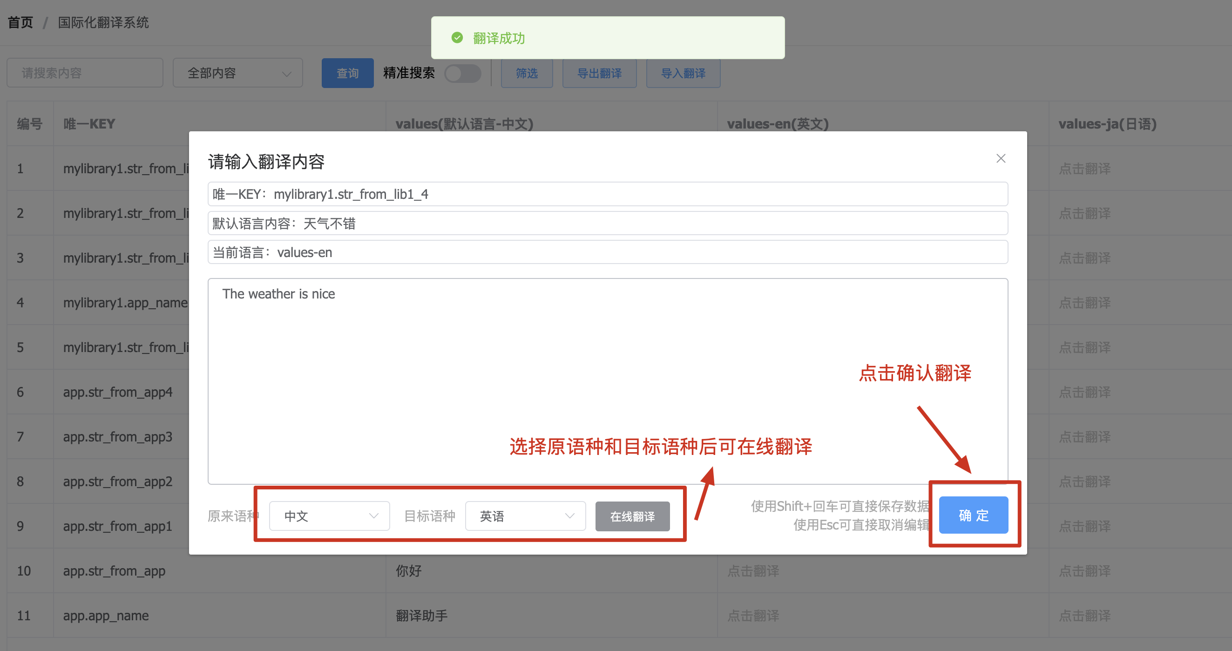Image resolution: width=1232 pixels, height=651 pixels.
Task: Expand the 原来语种 source language dropdown (中文)
Action: point(329,515)
